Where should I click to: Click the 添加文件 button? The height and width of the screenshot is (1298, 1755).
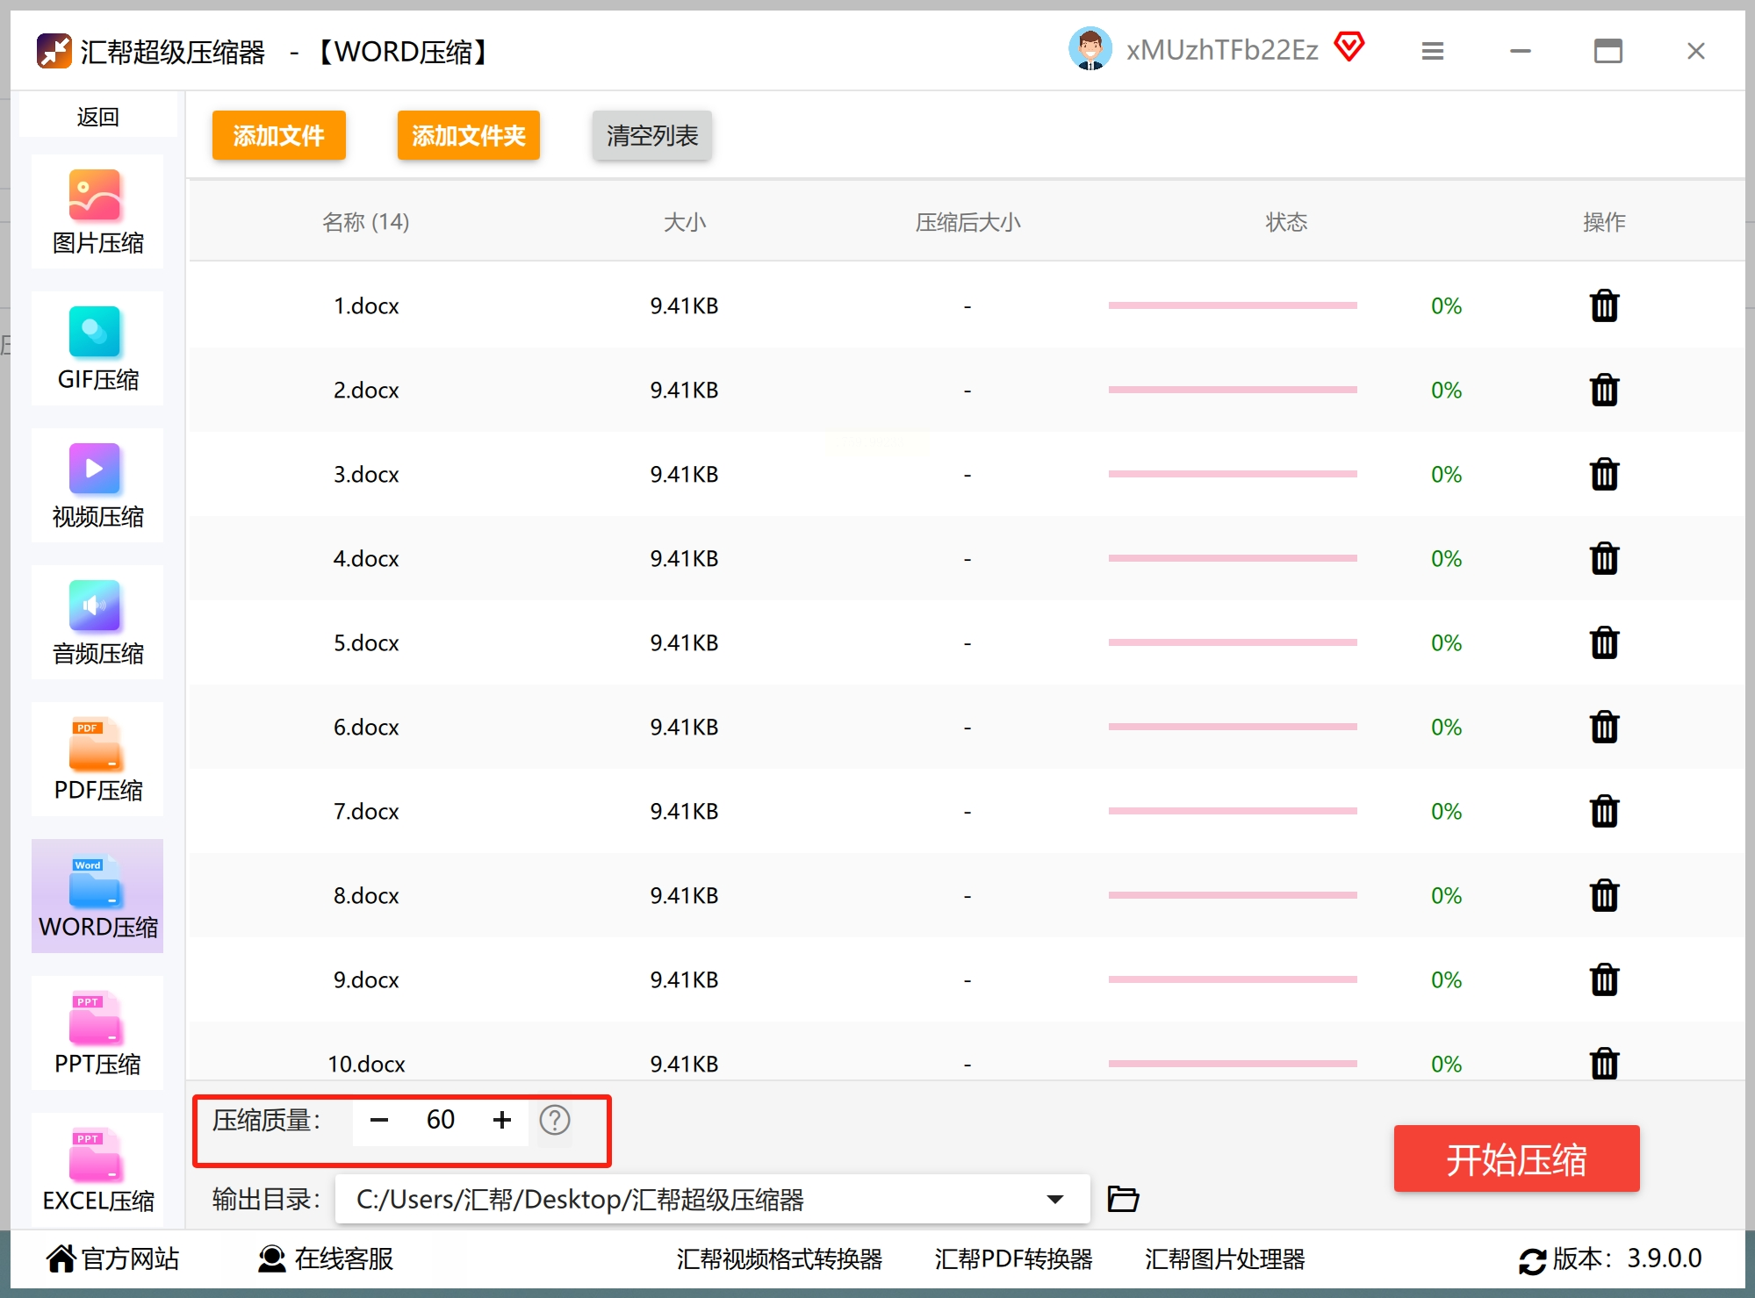click(278, 136)
